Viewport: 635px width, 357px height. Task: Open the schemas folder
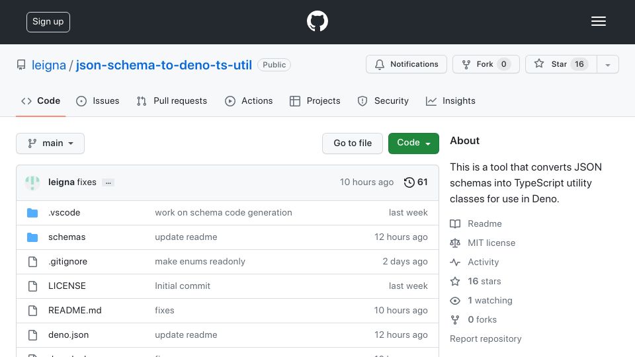pyautogui.click(x=67, y=237)
